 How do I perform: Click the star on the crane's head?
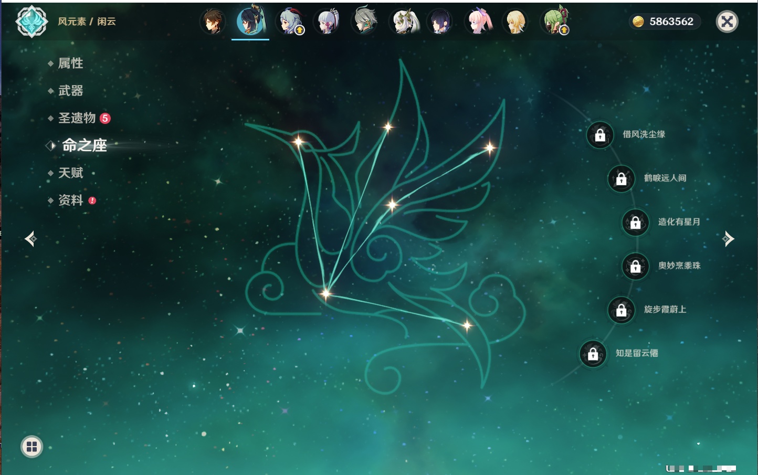point(298,141)
